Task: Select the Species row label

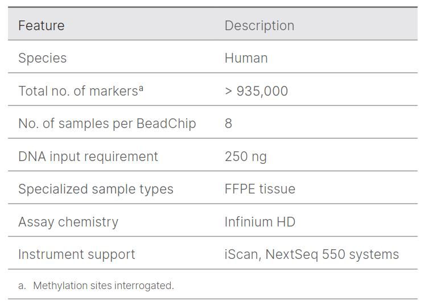Action: (x=42, y=58)
